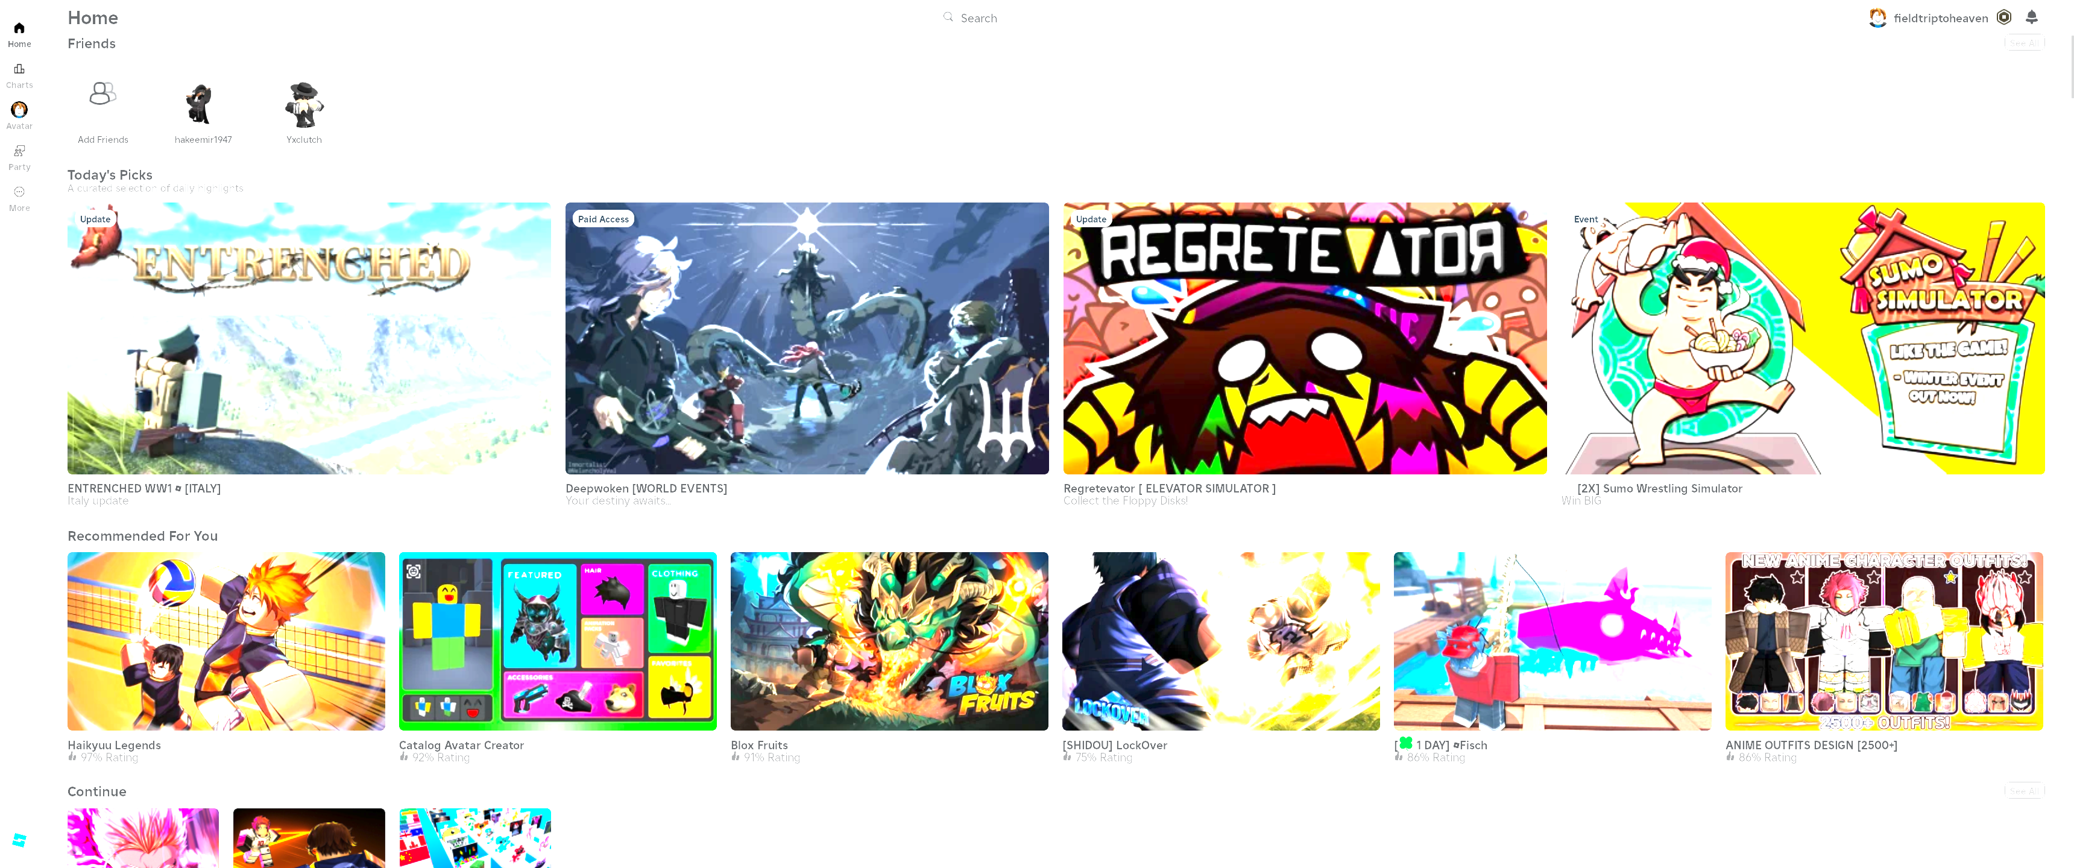2074x868 pixels.
Task: Open the Deepwoken Paid Access game tile
Action: 807,338
